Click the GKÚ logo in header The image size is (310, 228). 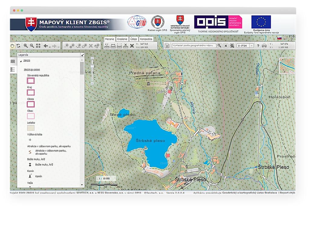coord(137,22)
